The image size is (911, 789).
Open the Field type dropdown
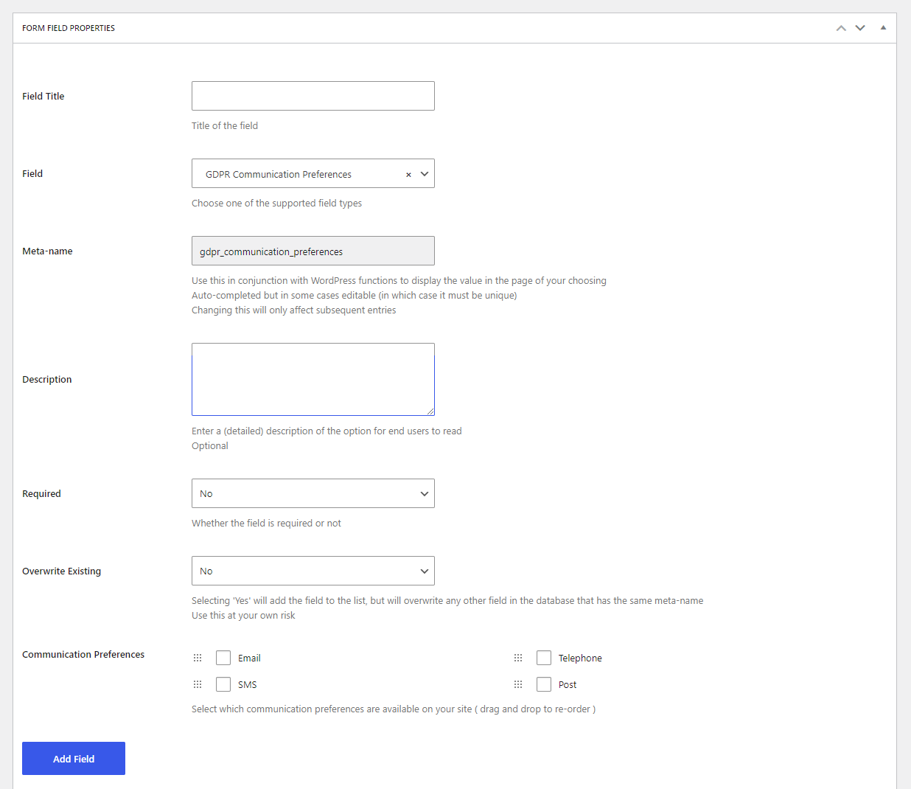[425, 174]
